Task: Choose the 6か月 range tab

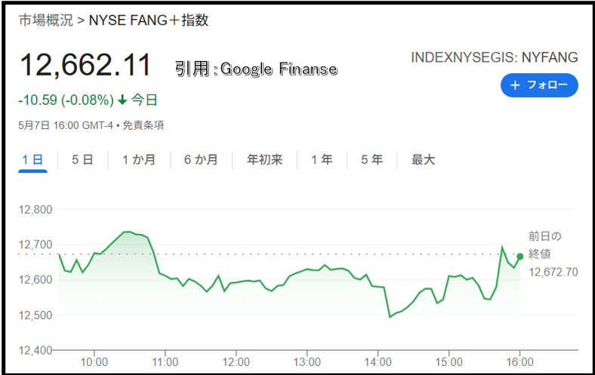Action: 201,160
